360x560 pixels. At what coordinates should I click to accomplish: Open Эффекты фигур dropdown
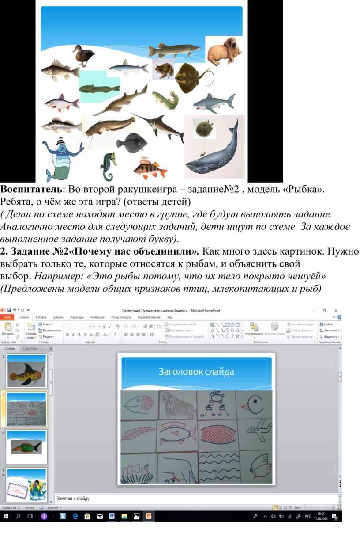point(301,336)
